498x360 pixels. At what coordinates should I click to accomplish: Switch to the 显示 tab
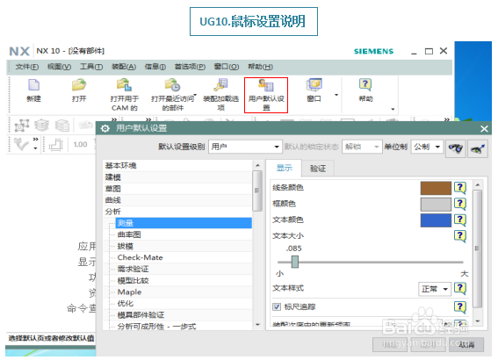point(284,168)
